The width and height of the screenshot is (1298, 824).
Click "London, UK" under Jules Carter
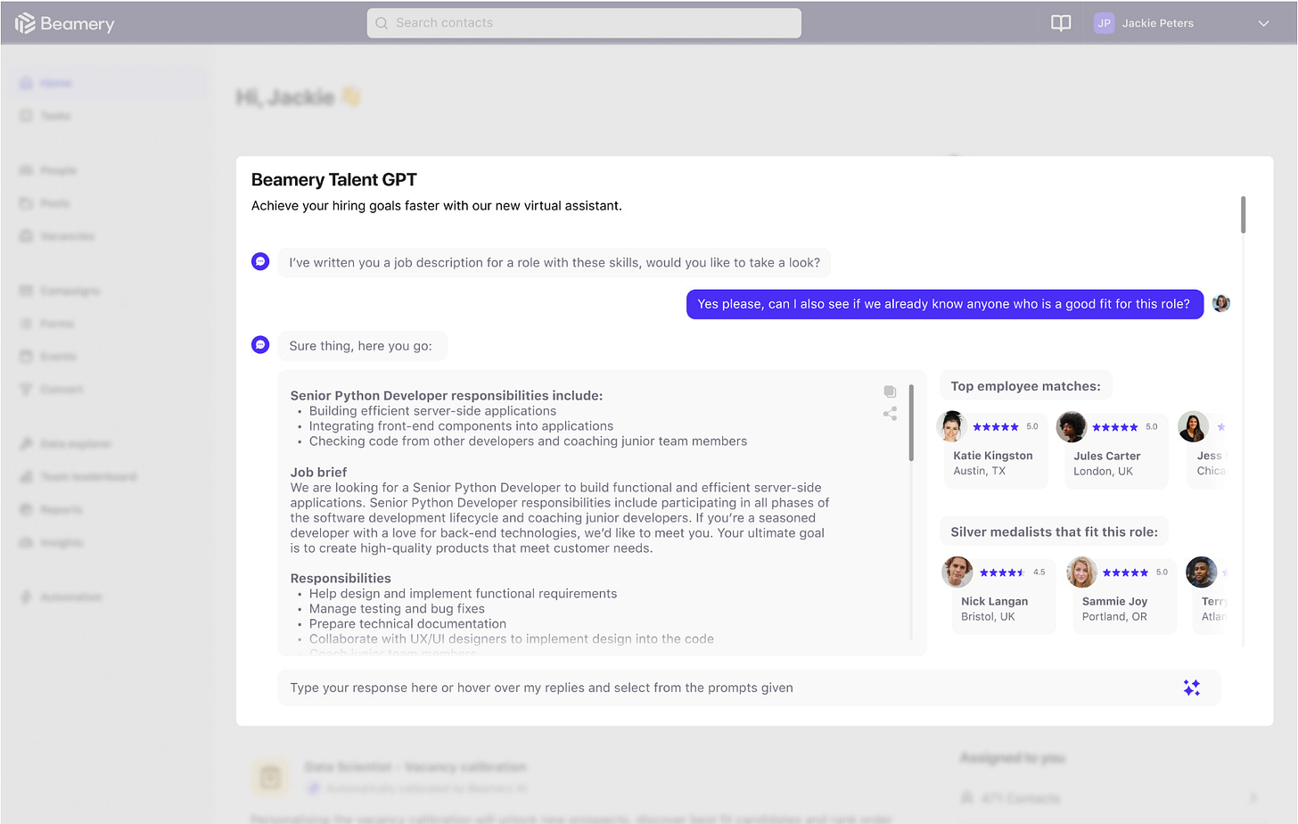click(x=1103, y=471)
